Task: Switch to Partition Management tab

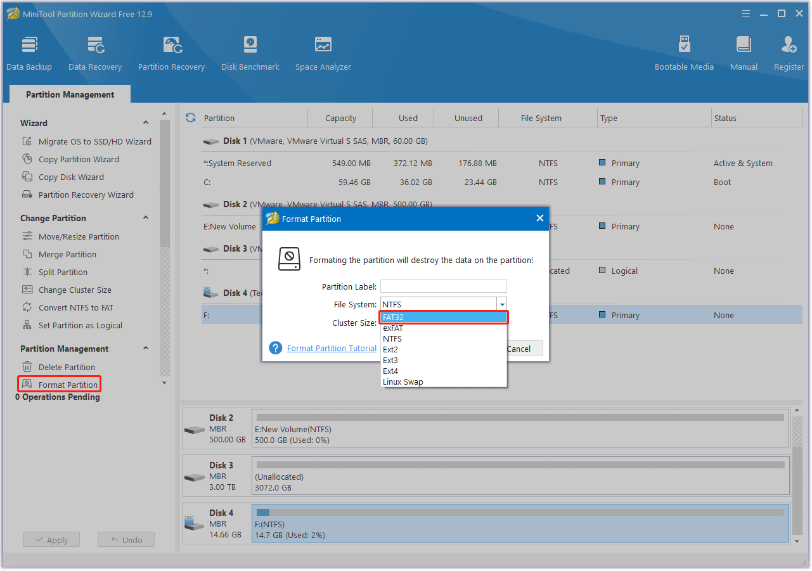Action: pyautogui.click(x=70, y=94)
